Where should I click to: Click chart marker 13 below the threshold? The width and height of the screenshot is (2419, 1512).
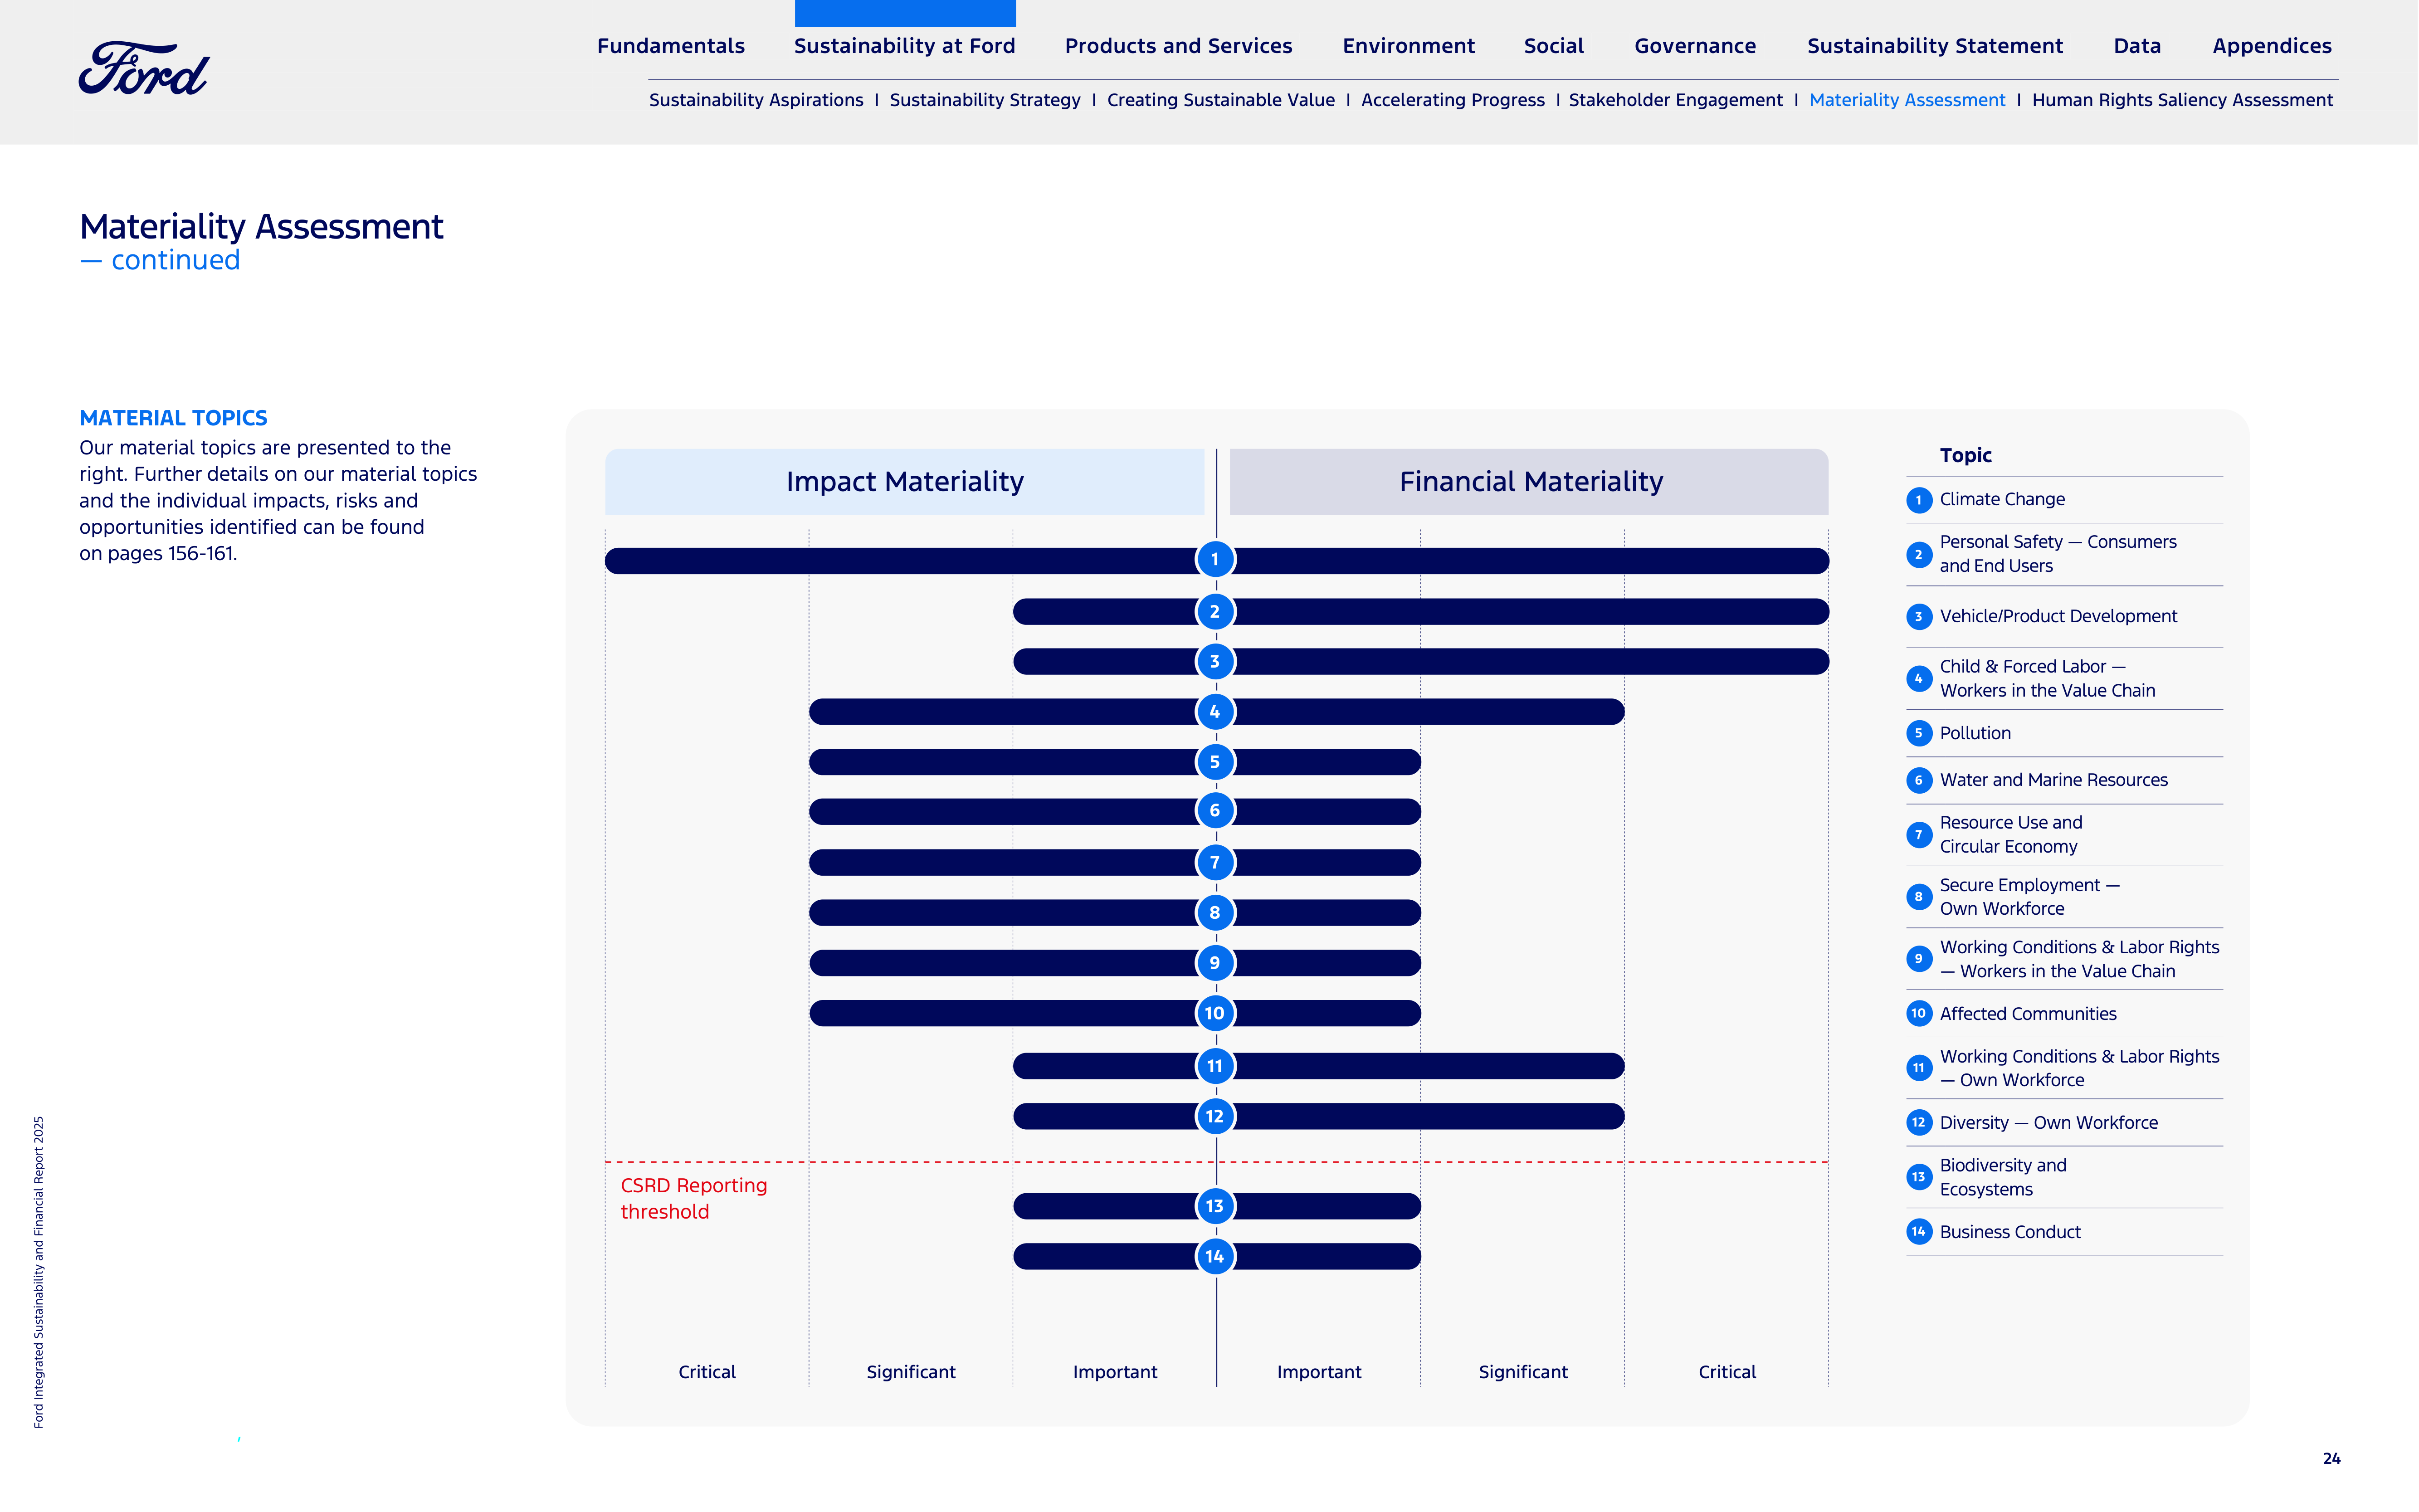click(x=1215, y=1206)
